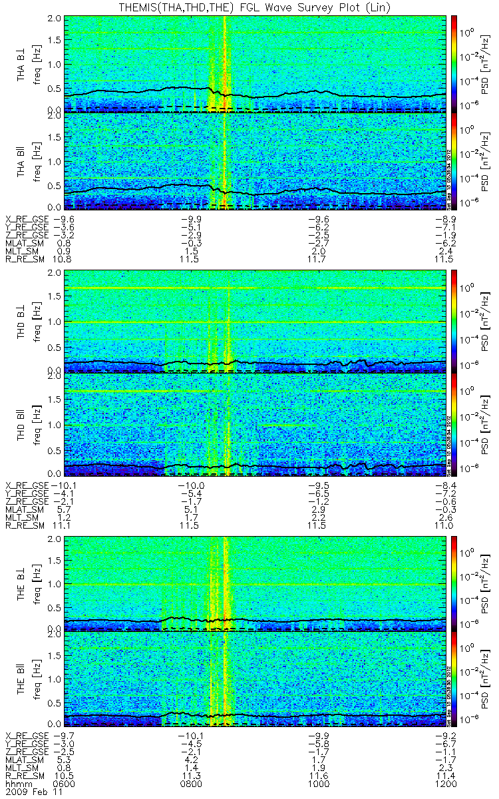Click THE R_RE_SM value '11.6'
Screen dimensions: 499x799
coord(320,776)
